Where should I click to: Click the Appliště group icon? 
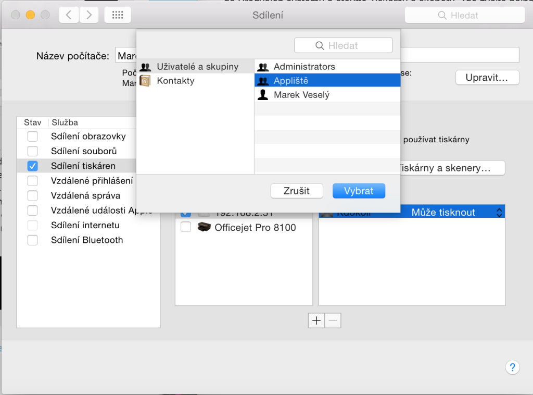point(263,81)
